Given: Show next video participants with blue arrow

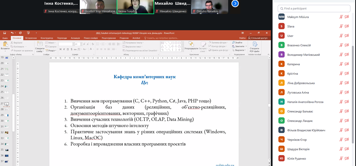Looking at the screenshot, I should tap(234, 4).
